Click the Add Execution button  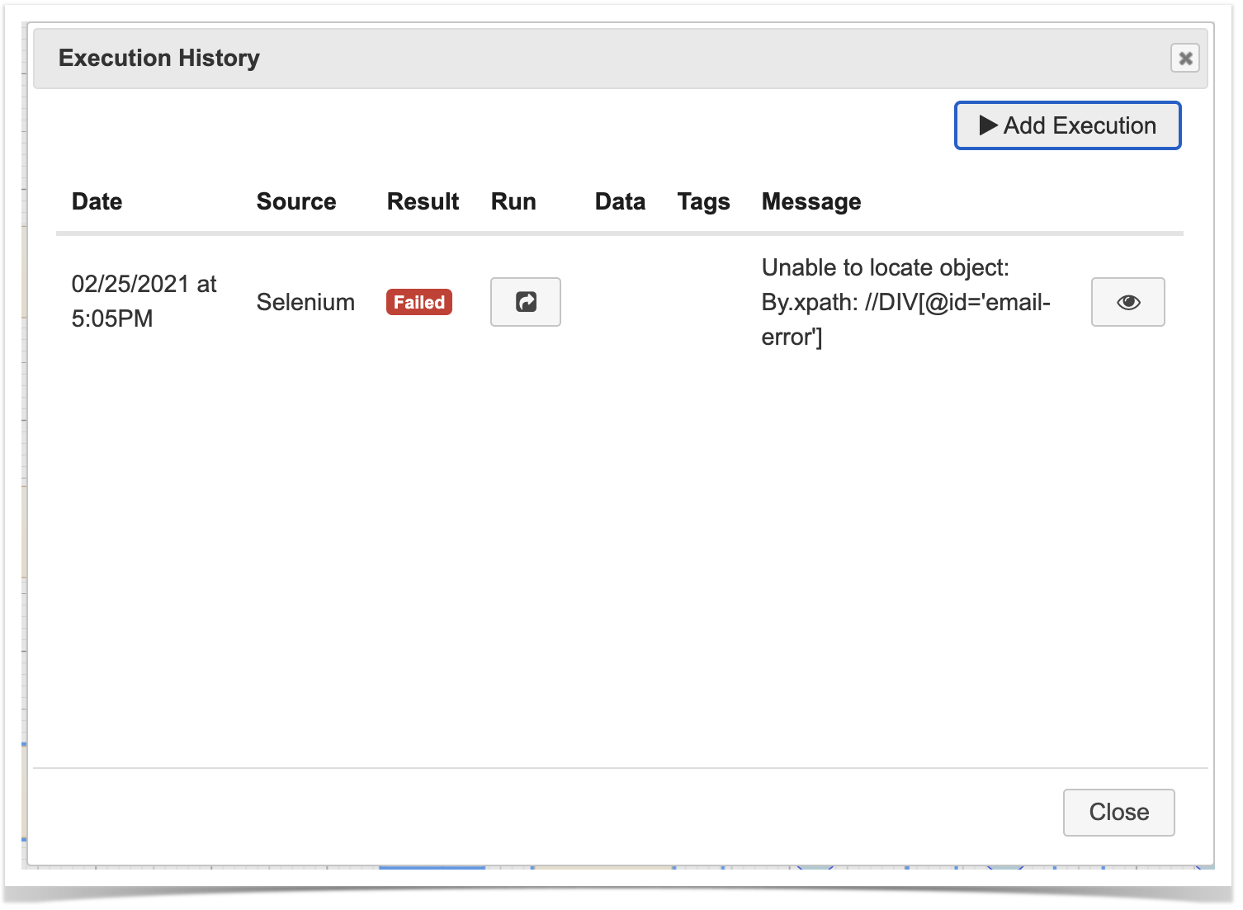[x=1067, y=125]
